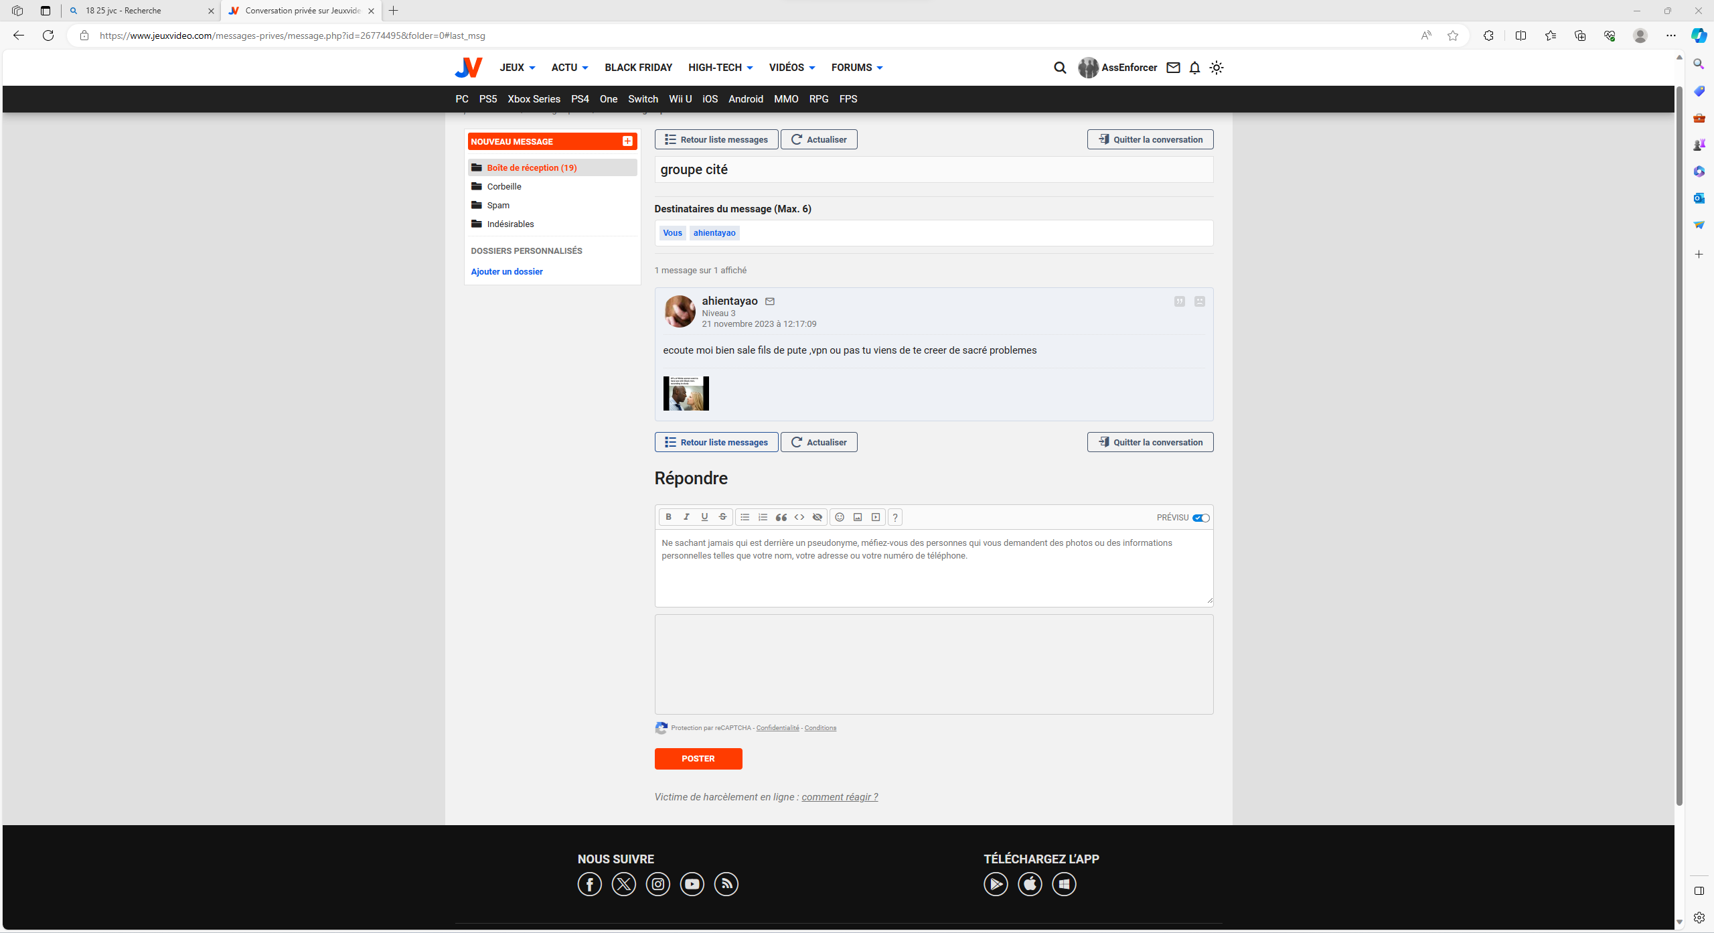The image size is (1714, 933).
Task: Insert an image in the reply
Action: [858, 517]
